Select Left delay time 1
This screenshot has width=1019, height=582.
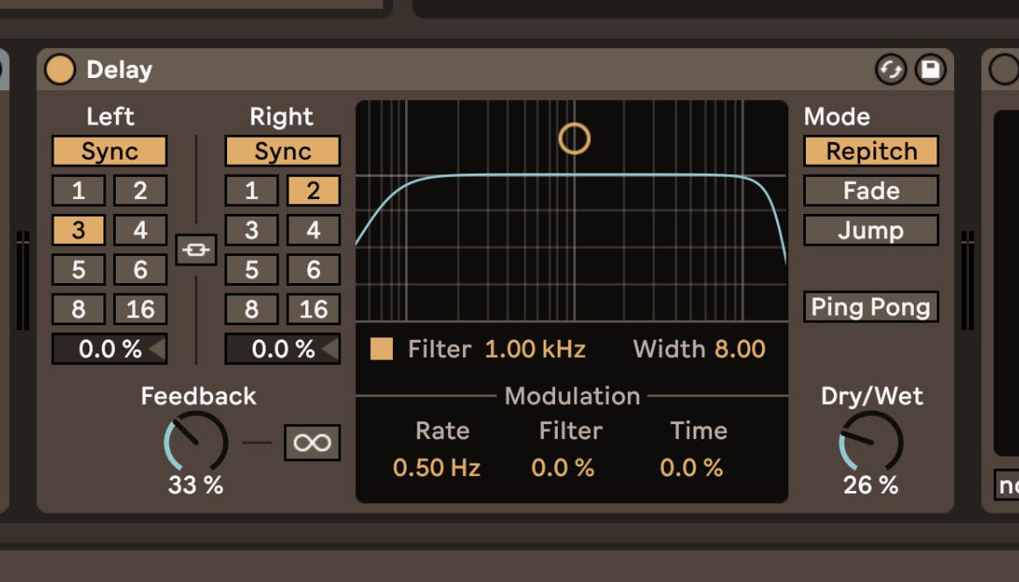78,190
